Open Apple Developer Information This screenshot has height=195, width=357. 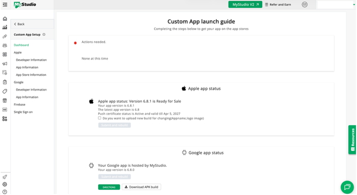[31, 60]
